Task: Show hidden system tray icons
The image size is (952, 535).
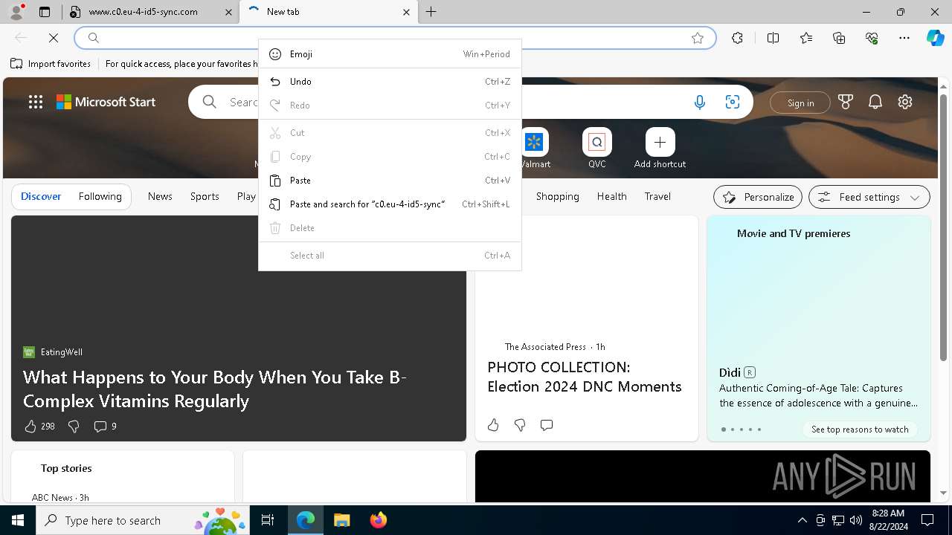Action: [802, 520]
